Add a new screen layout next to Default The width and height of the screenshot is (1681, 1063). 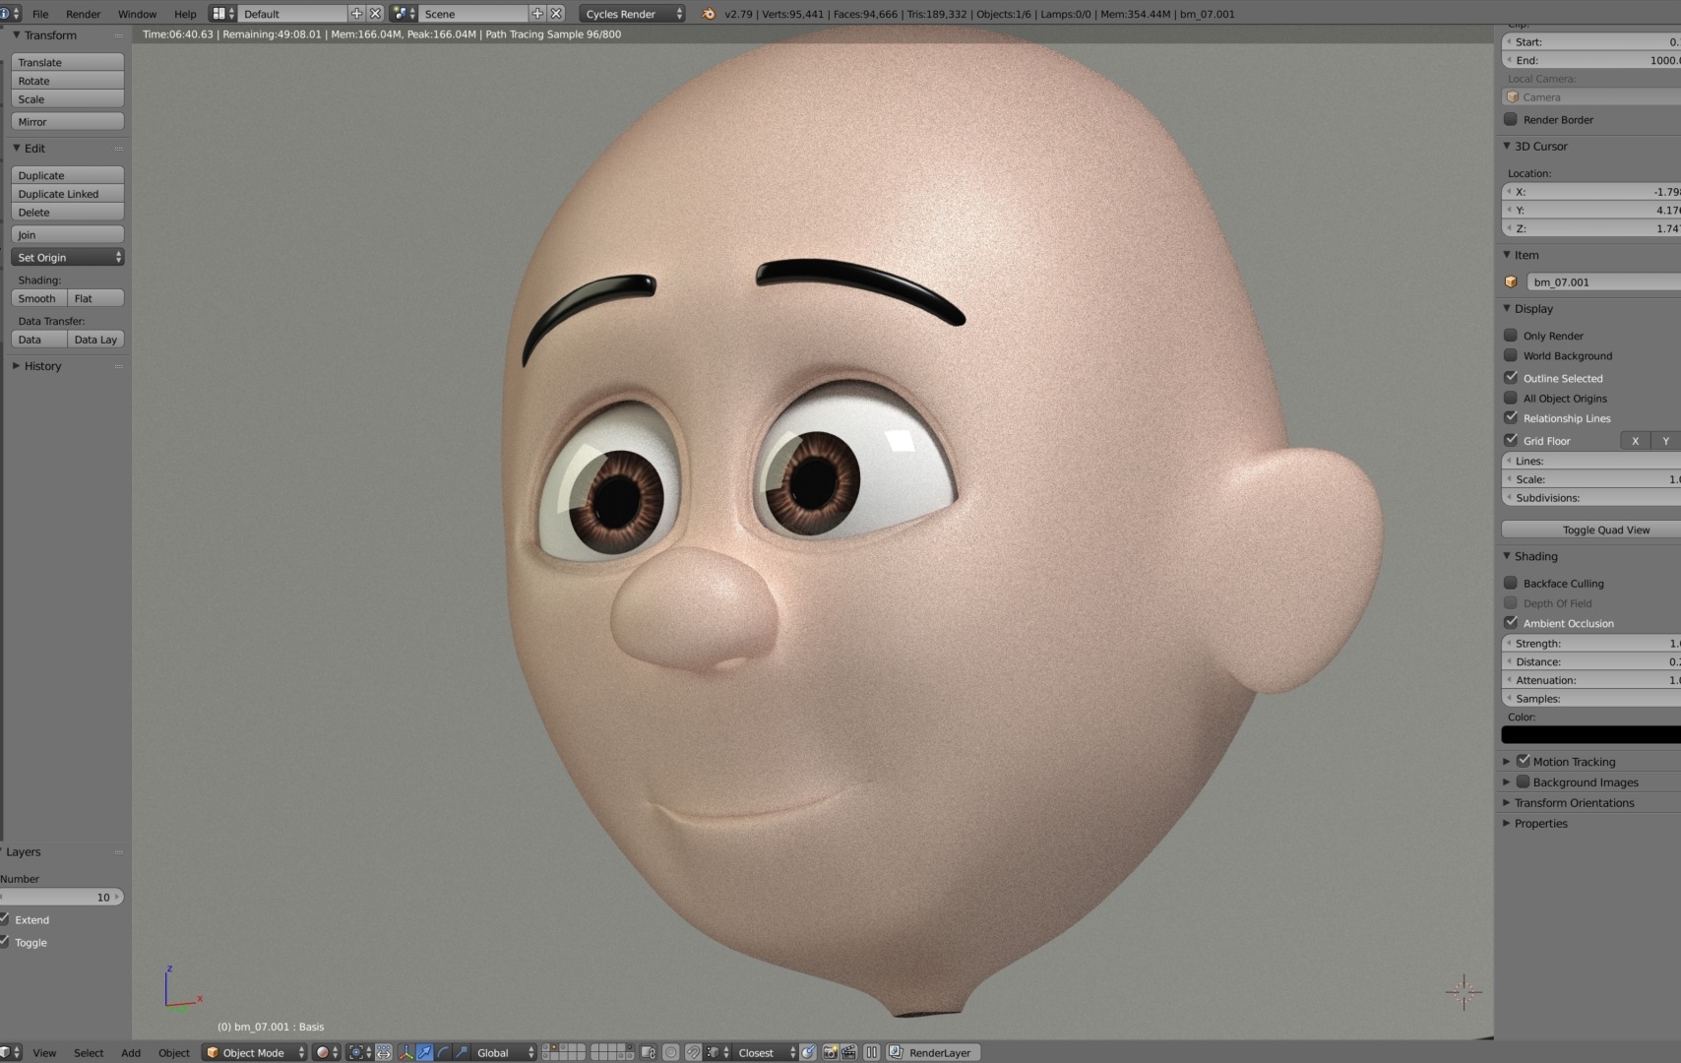[356, 14]
